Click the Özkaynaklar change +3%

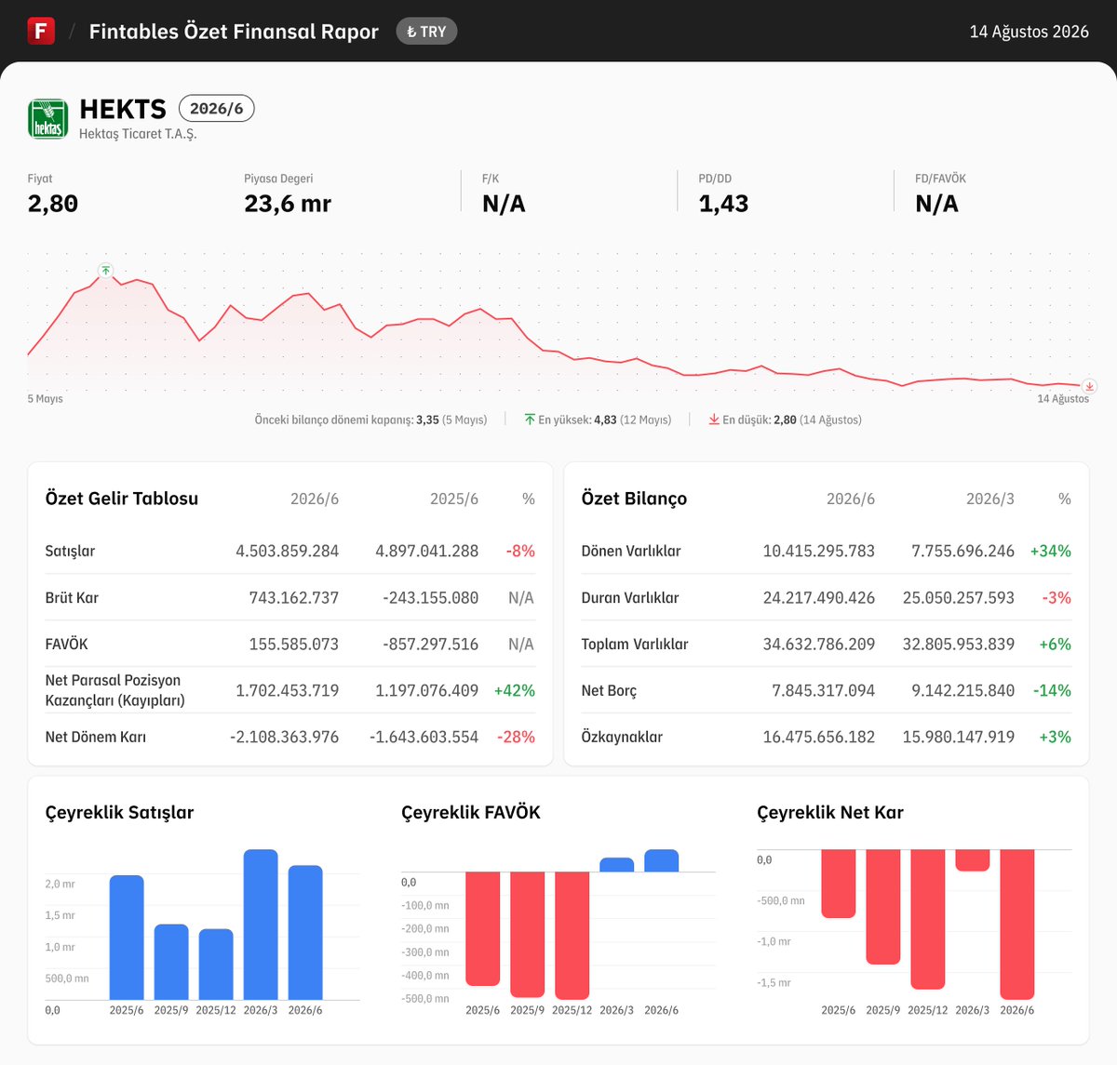coord(1056,737)
